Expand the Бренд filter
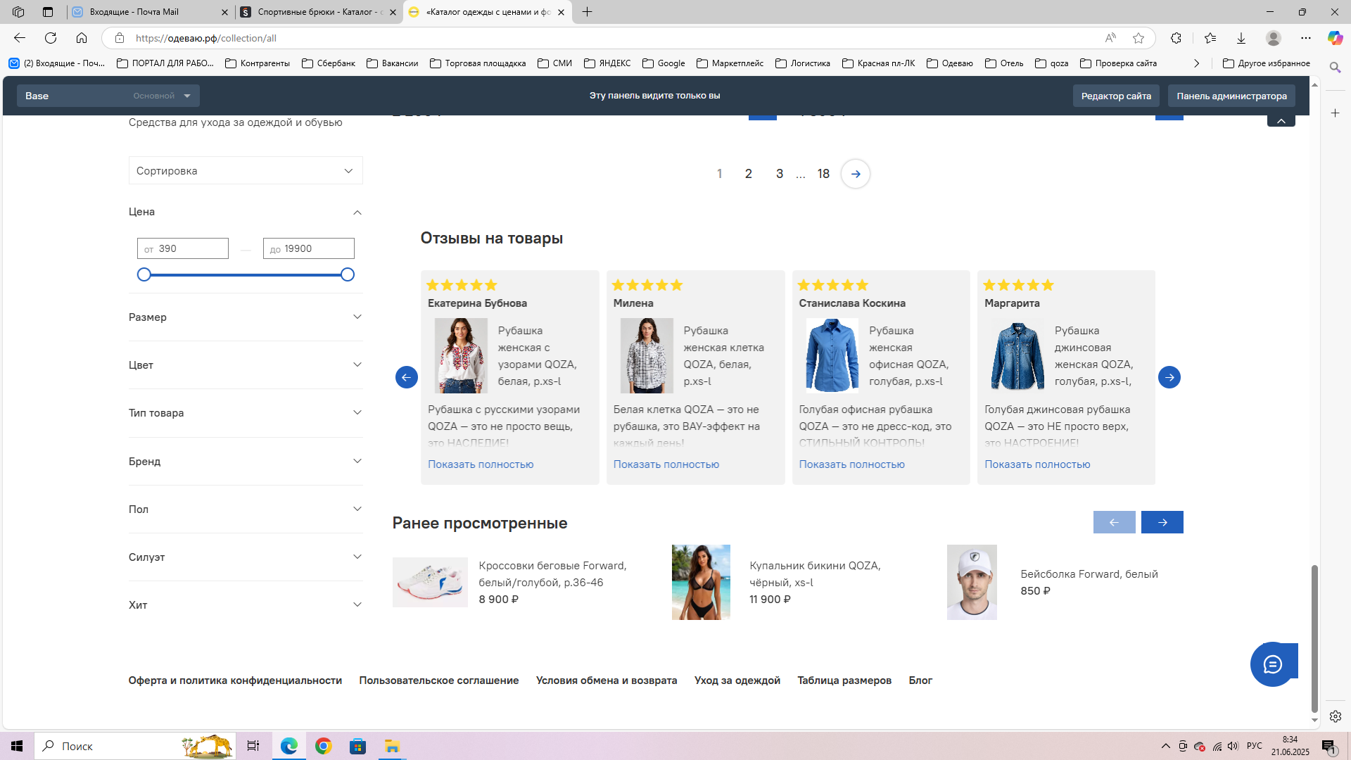Viewport: 1351px width, 760px height. point(246,462)
